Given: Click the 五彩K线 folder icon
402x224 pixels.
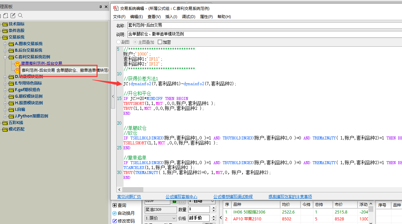Looking at the screenshot, I should (5, 123).
